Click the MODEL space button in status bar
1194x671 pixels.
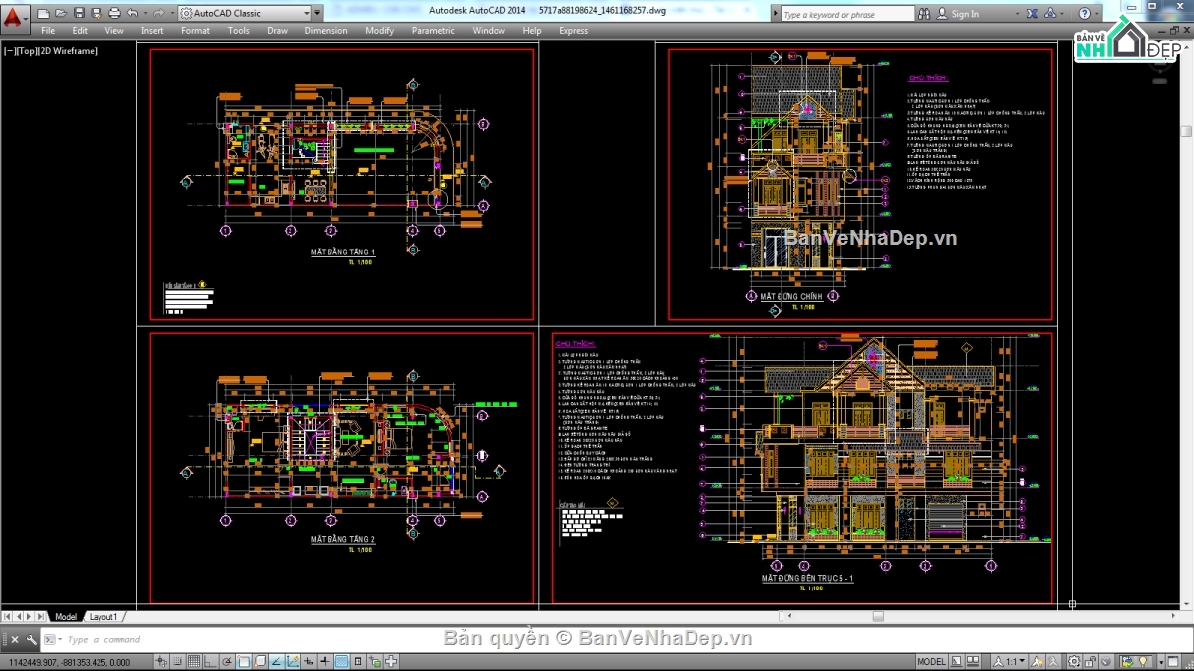931,662
